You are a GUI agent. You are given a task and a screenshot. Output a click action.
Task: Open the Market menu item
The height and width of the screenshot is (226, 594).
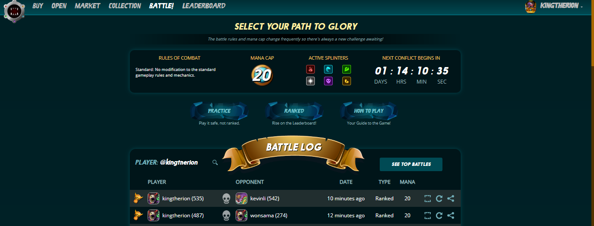87,6
